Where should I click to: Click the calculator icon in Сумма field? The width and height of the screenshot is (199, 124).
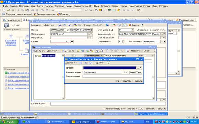[x=72, y=41]
